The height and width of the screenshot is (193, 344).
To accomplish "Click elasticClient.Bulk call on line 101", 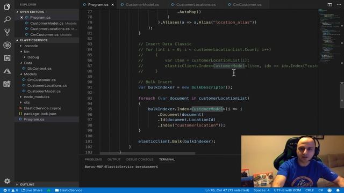I will click(177, 142).
